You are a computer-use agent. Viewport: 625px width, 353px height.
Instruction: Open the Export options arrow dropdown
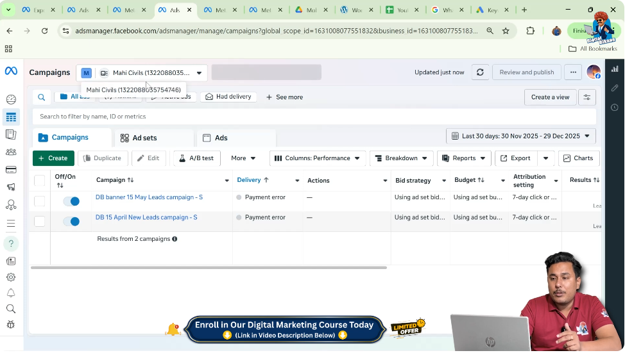tap(545, 158)
